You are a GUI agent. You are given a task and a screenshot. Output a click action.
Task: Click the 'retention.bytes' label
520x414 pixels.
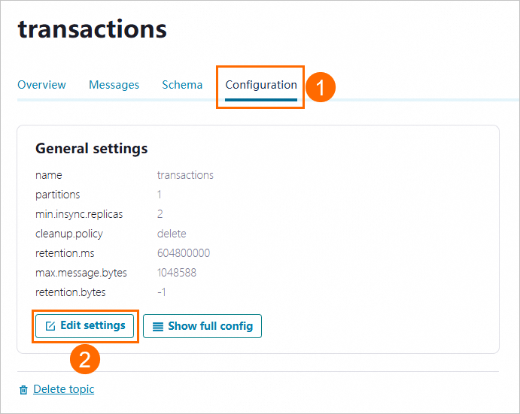point(70,292)
